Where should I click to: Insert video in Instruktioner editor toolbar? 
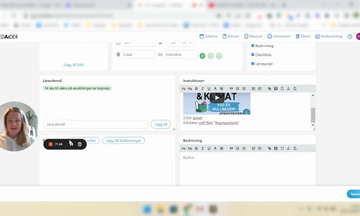pos(276,89)
